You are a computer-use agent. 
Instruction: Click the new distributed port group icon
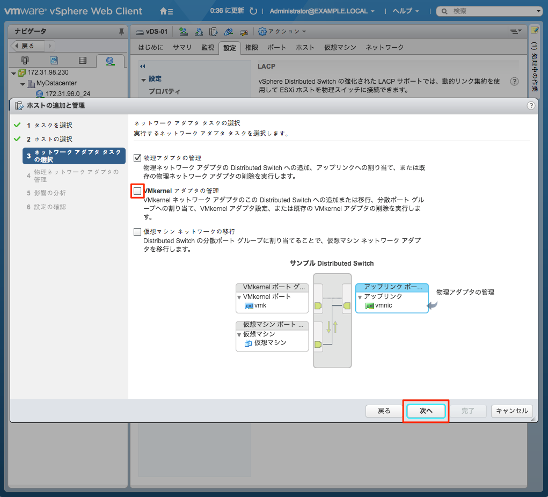pyautogui.click(x=184, y=32)
